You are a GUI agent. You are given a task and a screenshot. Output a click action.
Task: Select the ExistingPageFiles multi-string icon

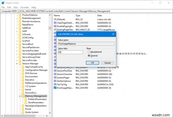[55, 30]
